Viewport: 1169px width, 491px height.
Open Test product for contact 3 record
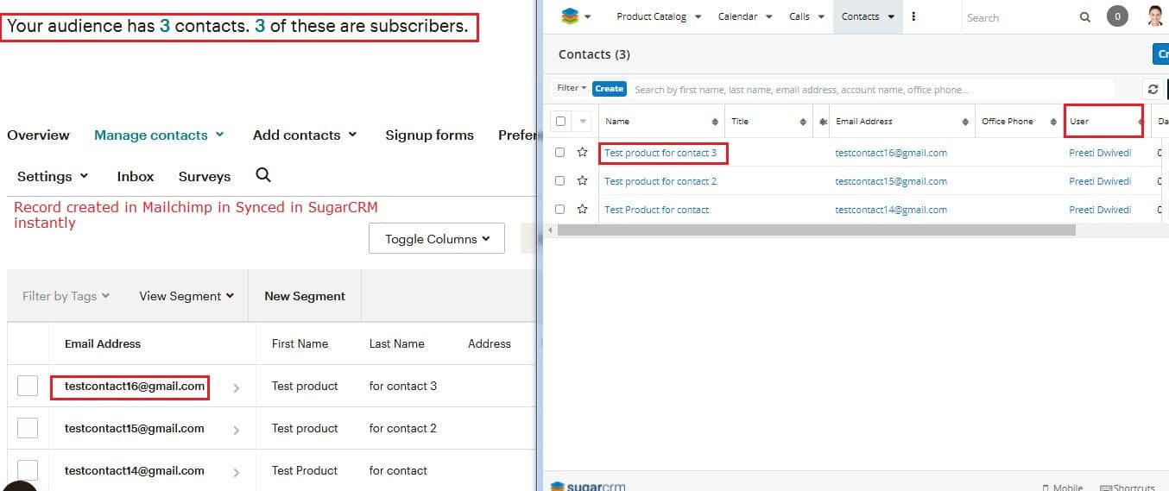(x=660, y=153)
